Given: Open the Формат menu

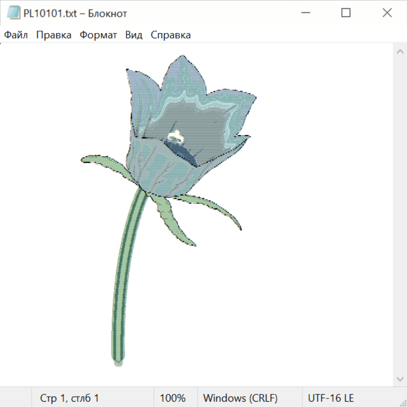Looking at the screenshot, I should point(98,35).
